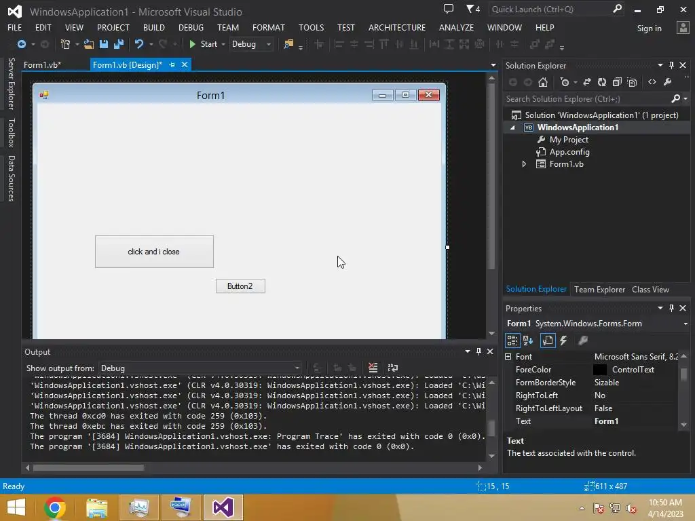Click the ForeColor black color swatch
This screenshot has height=521, width=695.
pyautogui.click(x=600, y=370)
